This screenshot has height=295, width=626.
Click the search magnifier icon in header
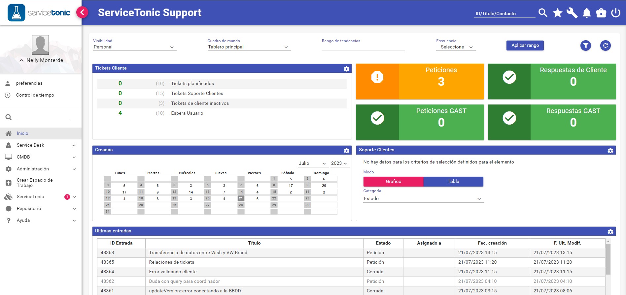(543, 13)
